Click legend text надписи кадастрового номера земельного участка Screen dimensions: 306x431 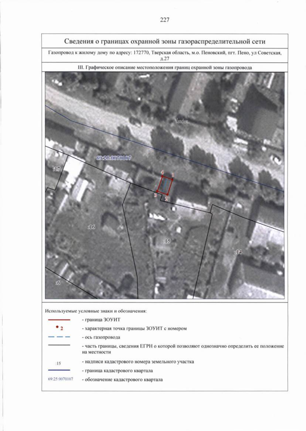pos(138,362)
